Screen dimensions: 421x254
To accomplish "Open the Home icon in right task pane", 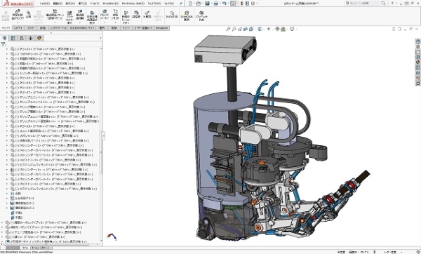I will click(x=417, y=41).
